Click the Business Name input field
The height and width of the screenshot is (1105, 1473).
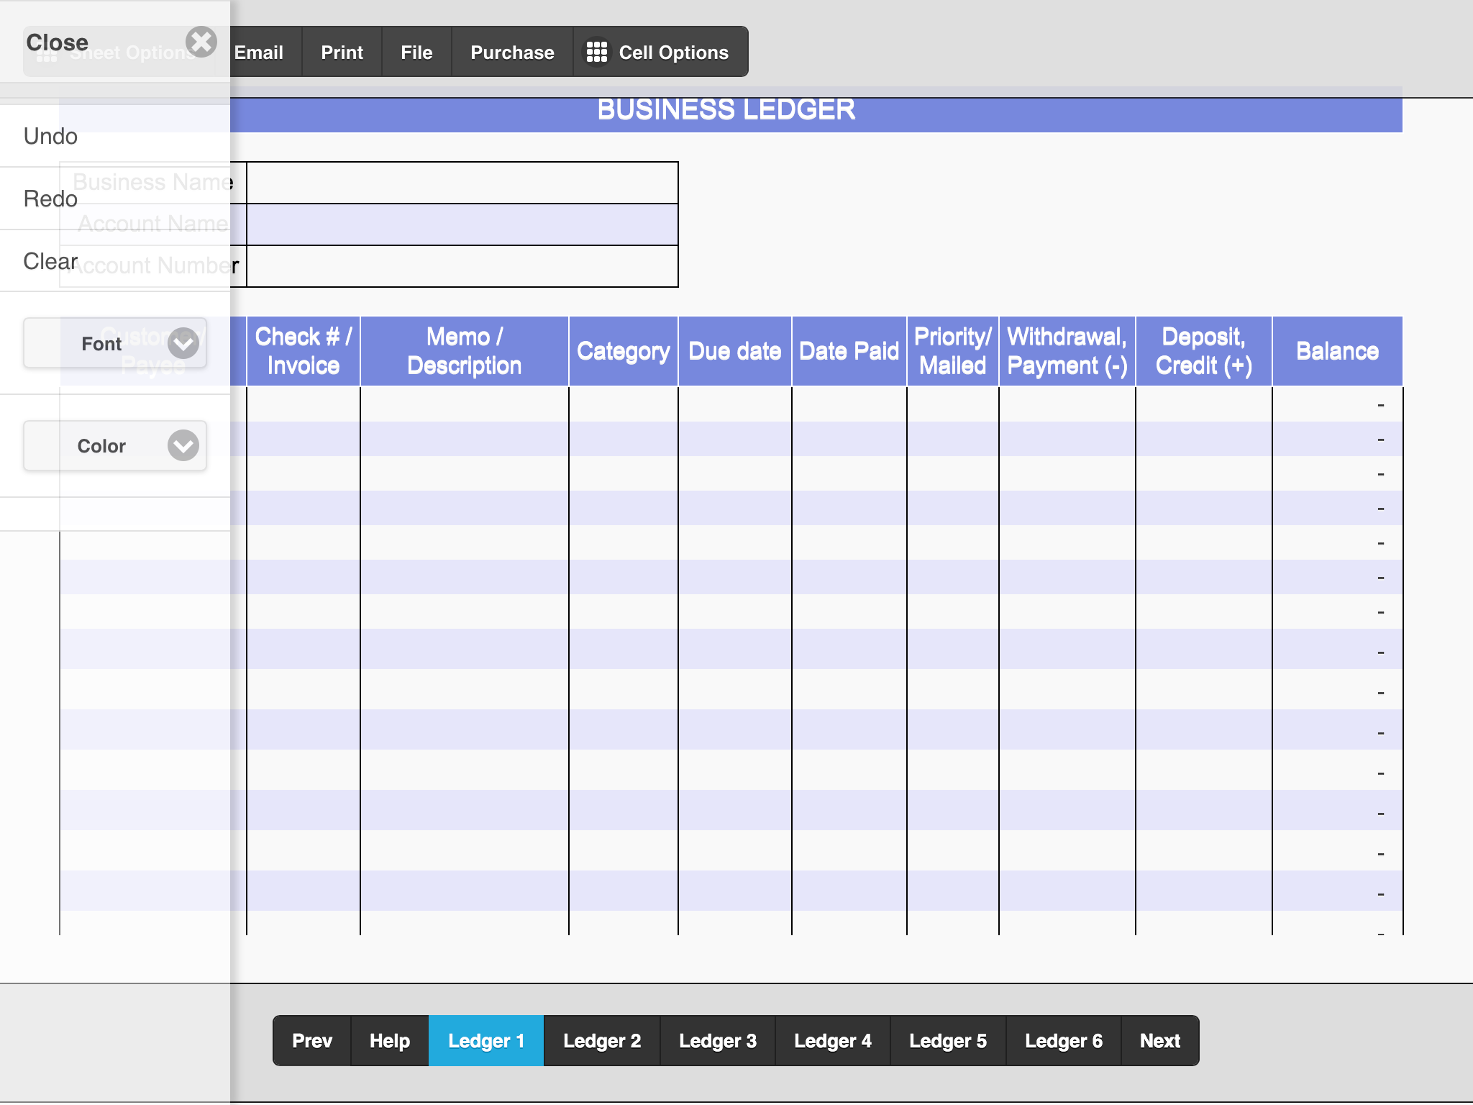click(462, 183)
